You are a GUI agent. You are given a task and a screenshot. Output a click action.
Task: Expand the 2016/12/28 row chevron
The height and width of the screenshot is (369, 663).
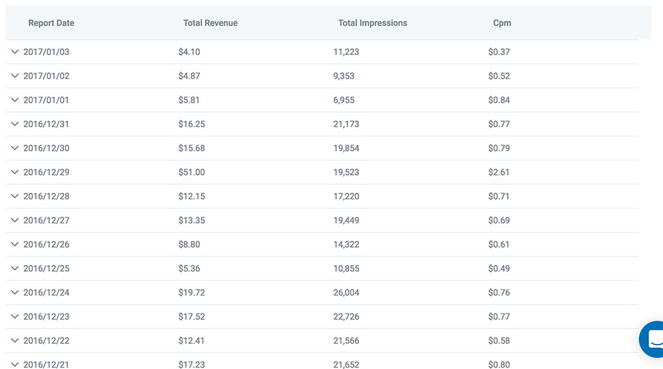click(15, 196)
